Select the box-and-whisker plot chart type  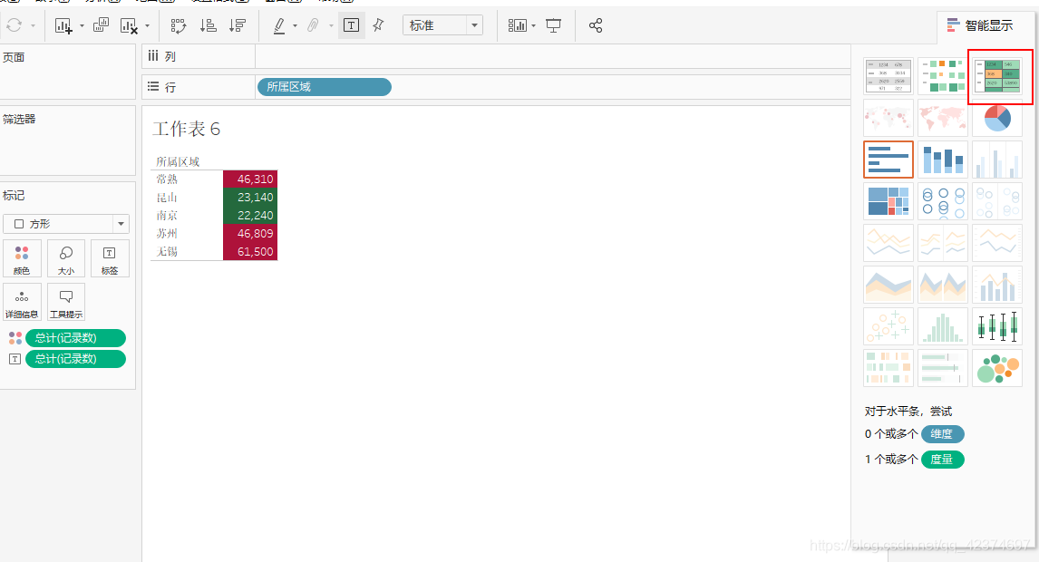coord(997,326)
